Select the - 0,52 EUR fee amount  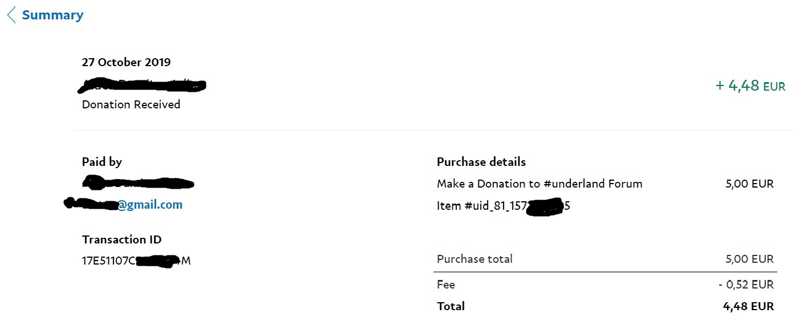(x=745, y=285)
